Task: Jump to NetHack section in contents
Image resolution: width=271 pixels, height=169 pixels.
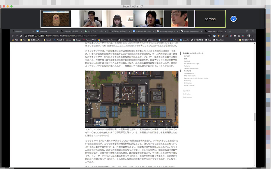Action: 187,61
